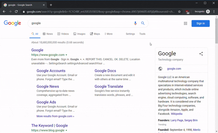Click the blue magnifier search icon
The width and height of the screenshot is (218, 133).
[x=143, y=23]
